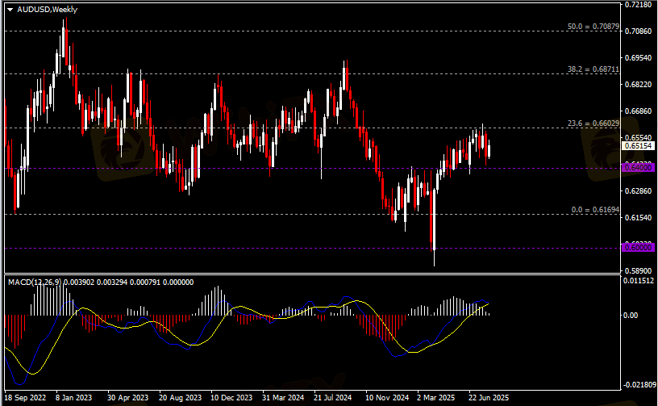Click the 10 Dec 2023 date label
Viewport: 658px width, 406px height.
coord(231,398)
